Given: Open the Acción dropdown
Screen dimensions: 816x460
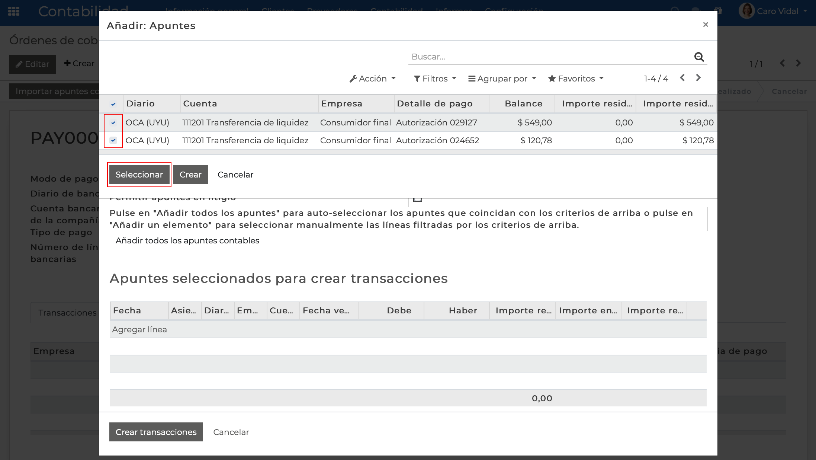Looking at the screenshot, I should coord(373,79).
